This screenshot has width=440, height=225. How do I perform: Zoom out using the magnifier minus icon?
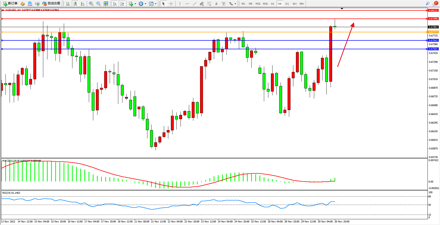(x=98, y=4)
